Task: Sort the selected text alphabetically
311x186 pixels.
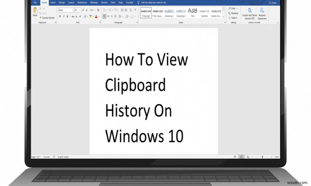Action: coord(131,10)
